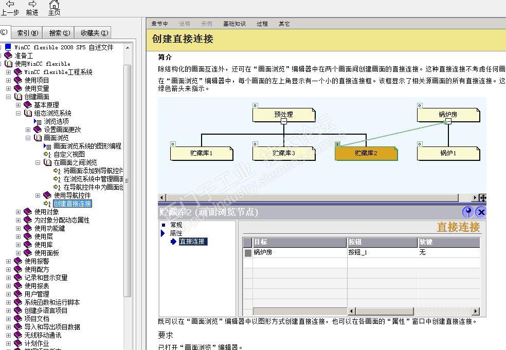Open the 画面浏览系统的图形编程 topic
This screenshot has width=506, height=350.
(x=87, y=146)
